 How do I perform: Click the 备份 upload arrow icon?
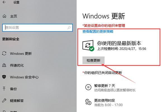[x=4, y=89]
